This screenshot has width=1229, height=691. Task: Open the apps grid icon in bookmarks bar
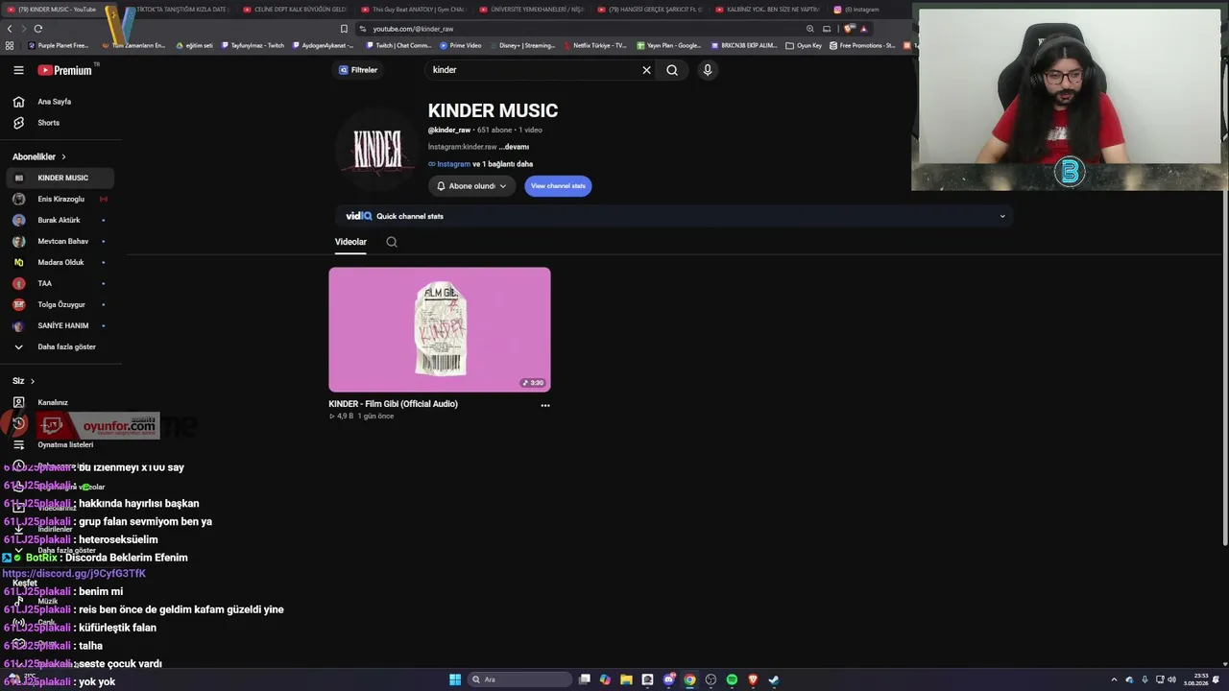10,45
